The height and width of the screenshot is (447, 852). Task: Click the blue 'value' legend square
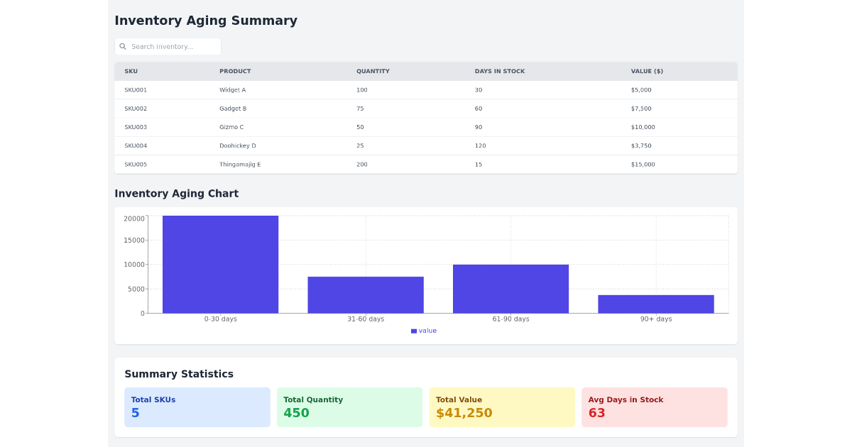[x=413, y=331]
